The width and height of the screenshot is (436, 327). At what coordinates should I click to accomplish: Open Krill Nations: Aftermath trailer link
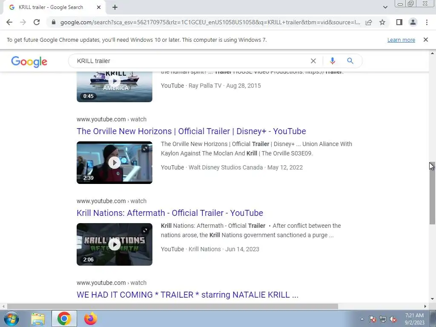[x=170, y=213]
